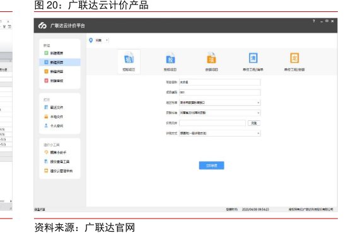Click red 新建审核 sidebar item

point(60,81)
